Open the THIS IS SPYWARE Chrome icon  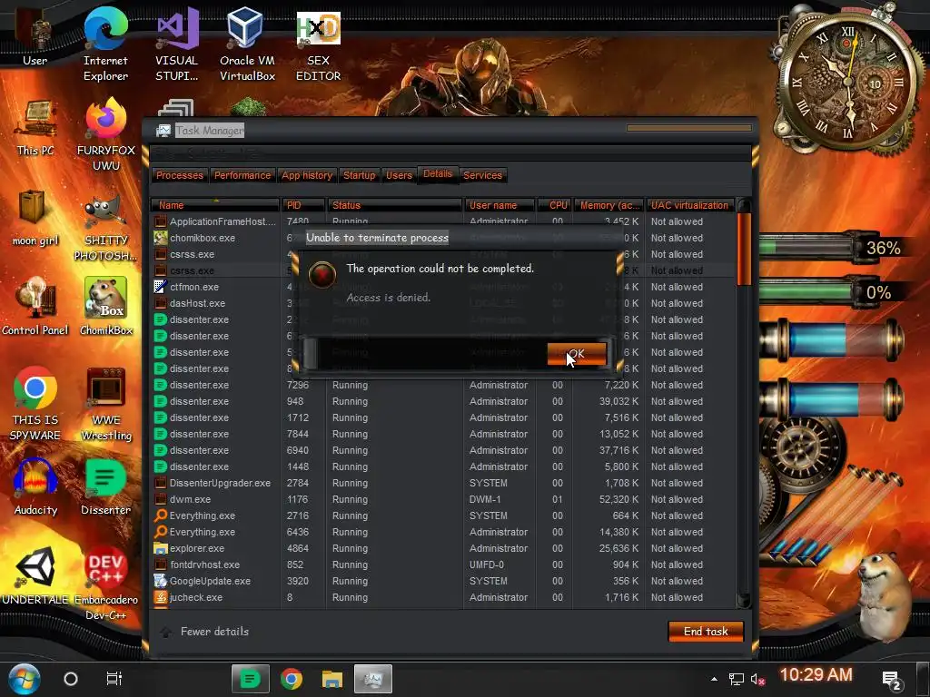point(35,403)
